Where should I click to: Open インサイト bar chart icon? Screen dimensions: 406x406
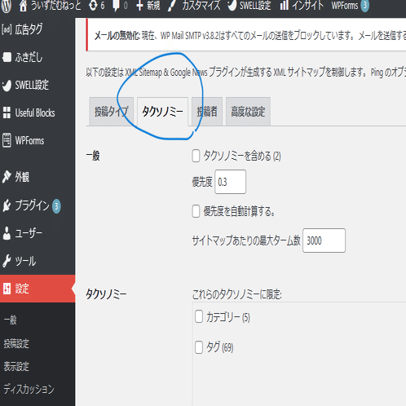click(285, 5)
